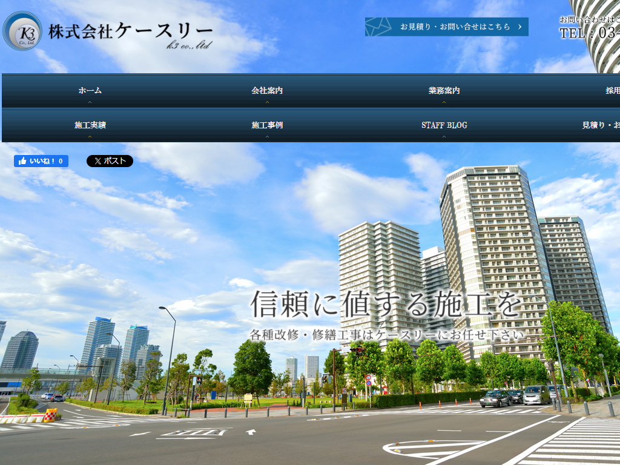Go to the STAFF BLOG menu item
This screenshot has width=620, height=465.
pos(444,125)
